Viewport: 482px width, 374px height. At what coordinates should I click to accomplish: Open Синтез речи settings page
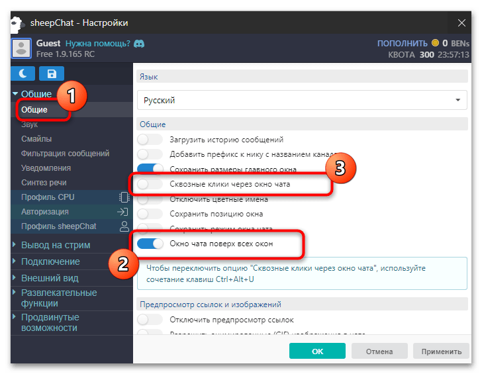click(x=44, y=183)
